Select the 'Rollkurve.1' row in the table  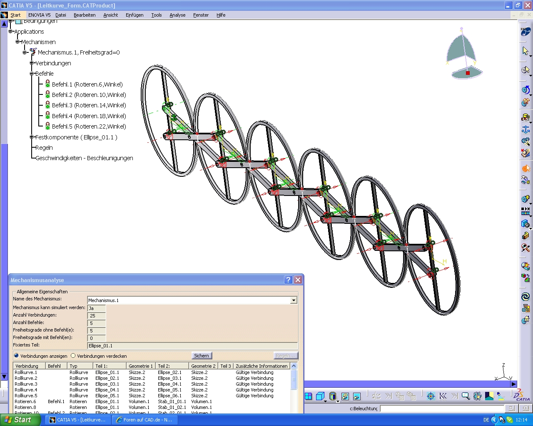coord(152,372)
